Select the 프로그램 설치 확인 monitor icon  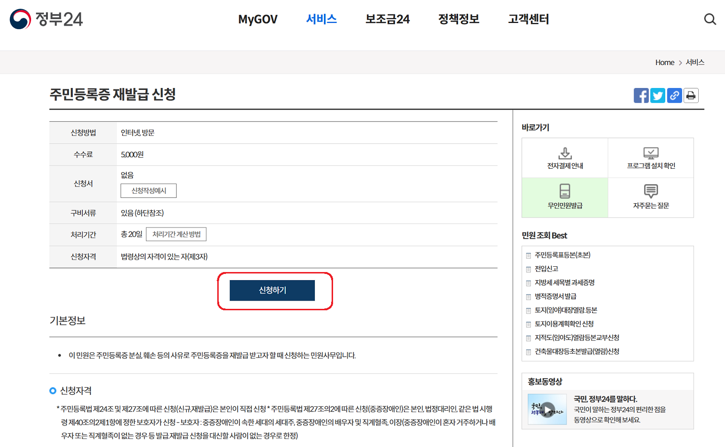[651, 158]
